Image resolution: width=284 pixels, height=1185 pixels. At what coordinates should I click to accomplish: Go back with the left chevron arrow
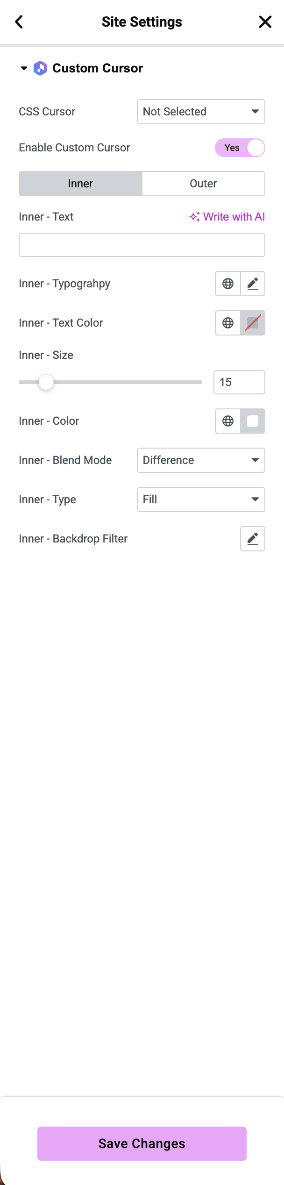coord(19,22)
